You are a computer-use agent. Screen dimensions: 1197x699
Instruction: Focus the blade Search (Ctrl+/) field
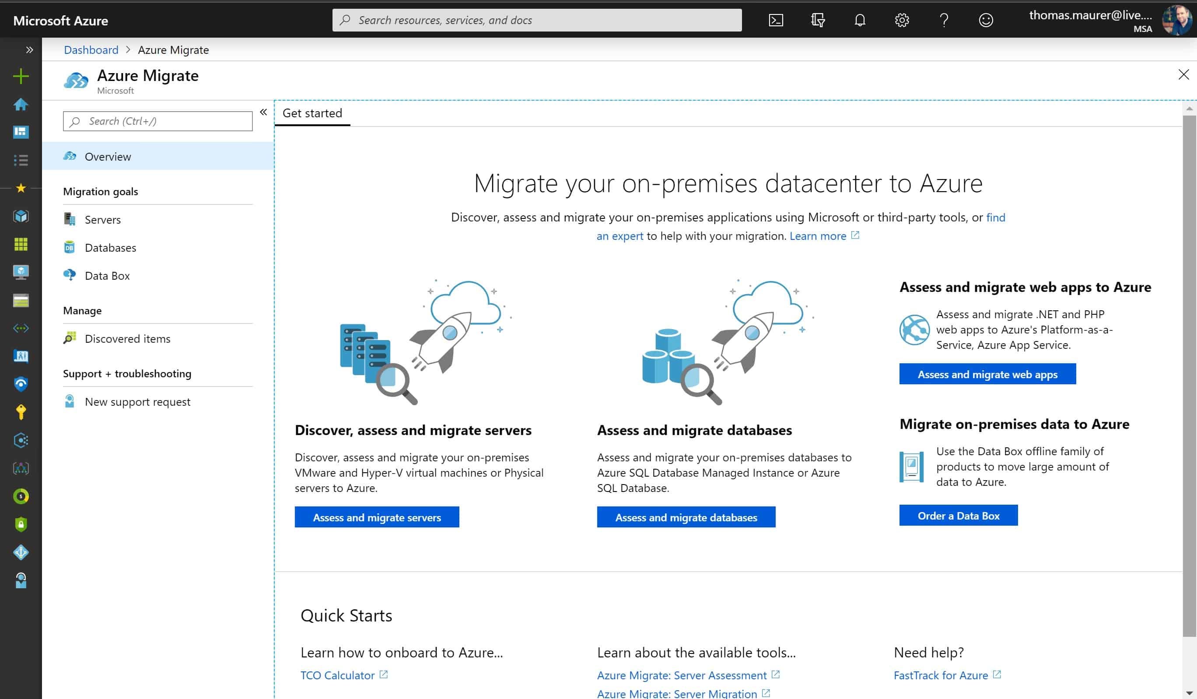coord(157,121)
